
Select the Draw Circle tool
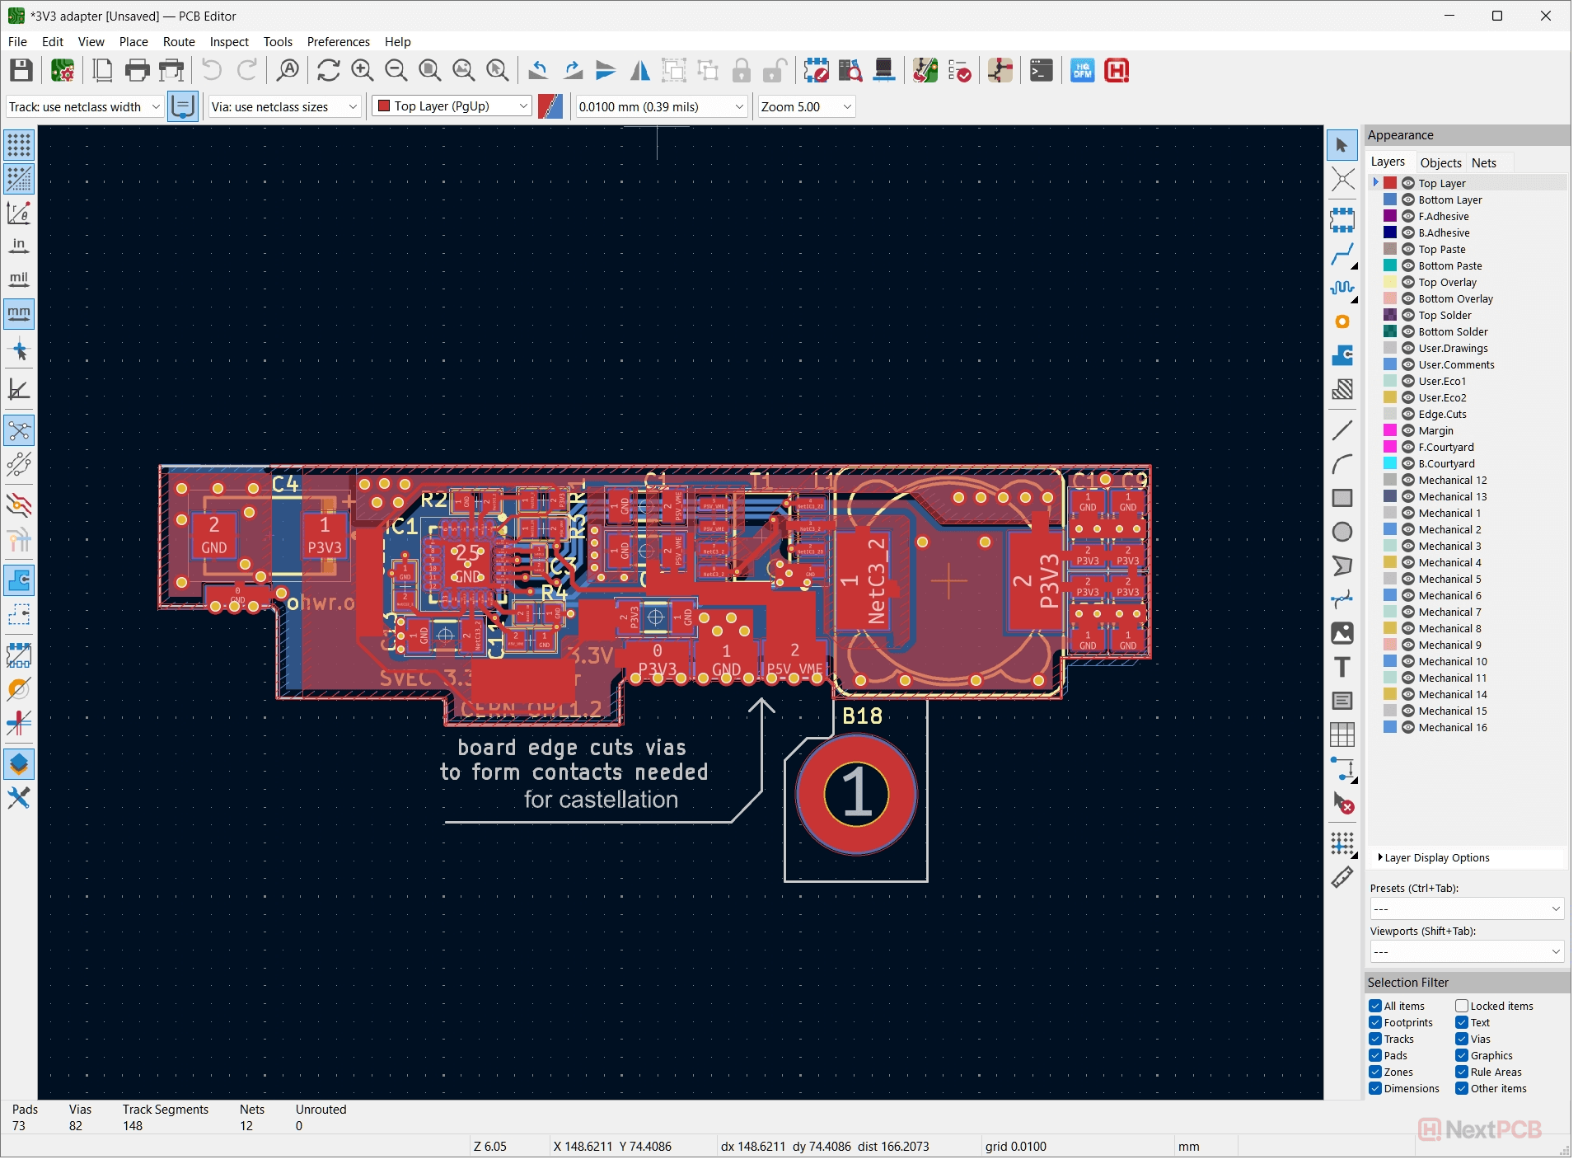tap(1342, 533)
